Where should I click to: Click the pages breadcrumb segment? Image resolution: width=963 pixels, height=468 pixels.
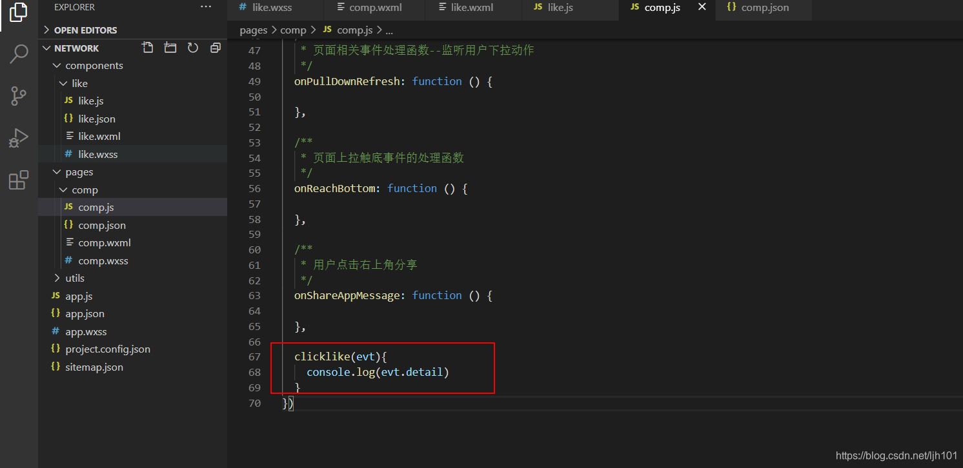pyautogui.click(x=253, y=30)
